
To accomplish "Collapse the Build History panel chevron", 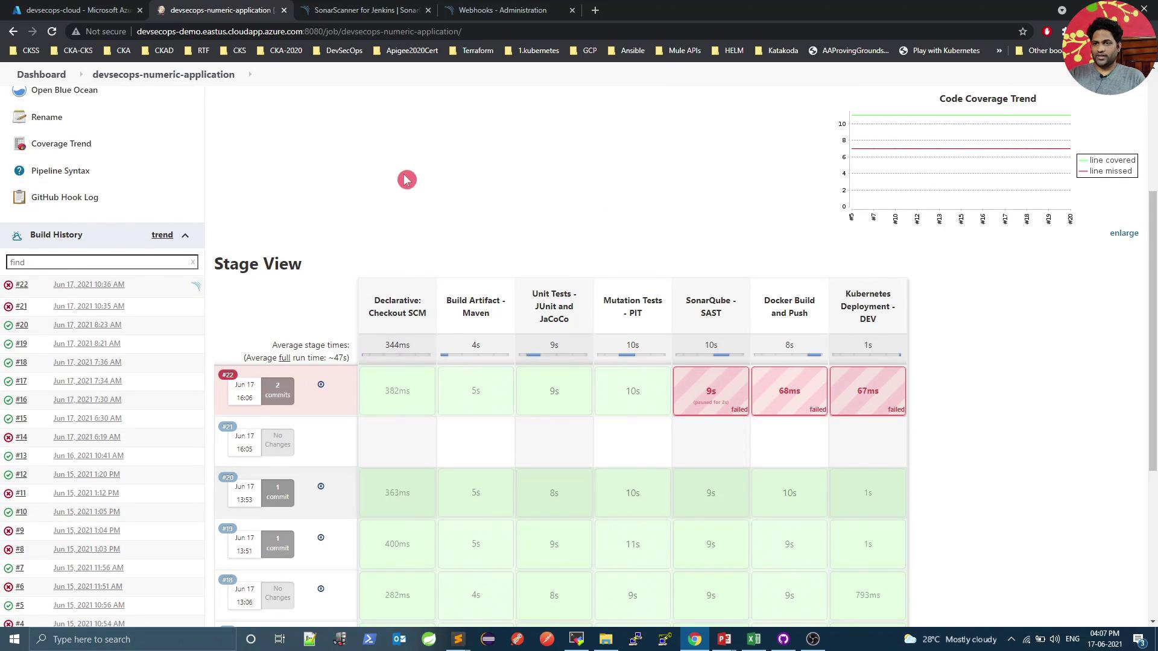I will (x=185, y=235).
